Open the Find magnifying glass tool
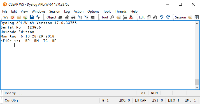This screenshot has width=200, height=104. 112,17
